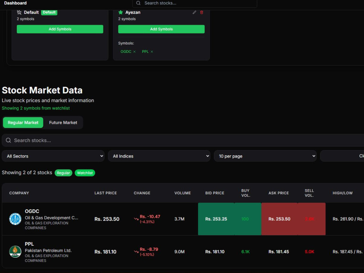The width and height of the screenshot is (364, 273).
Task: Click Pakistan Petroleum Ltd. company name
Action: click(x=48, y=250)
